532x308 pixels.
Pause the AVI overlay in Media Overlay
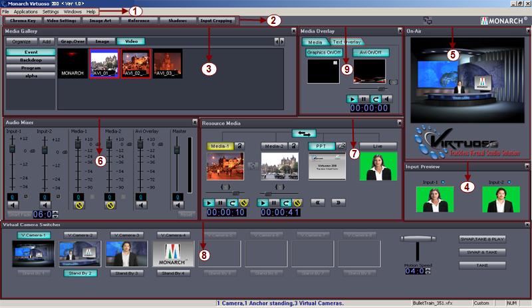(x=363, y=99)
